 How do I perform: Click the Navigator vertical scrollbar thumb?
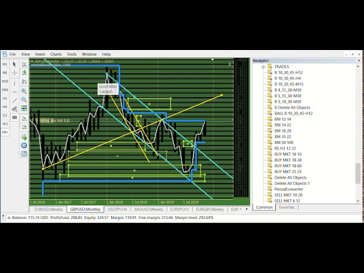click(x=358, y=173)
